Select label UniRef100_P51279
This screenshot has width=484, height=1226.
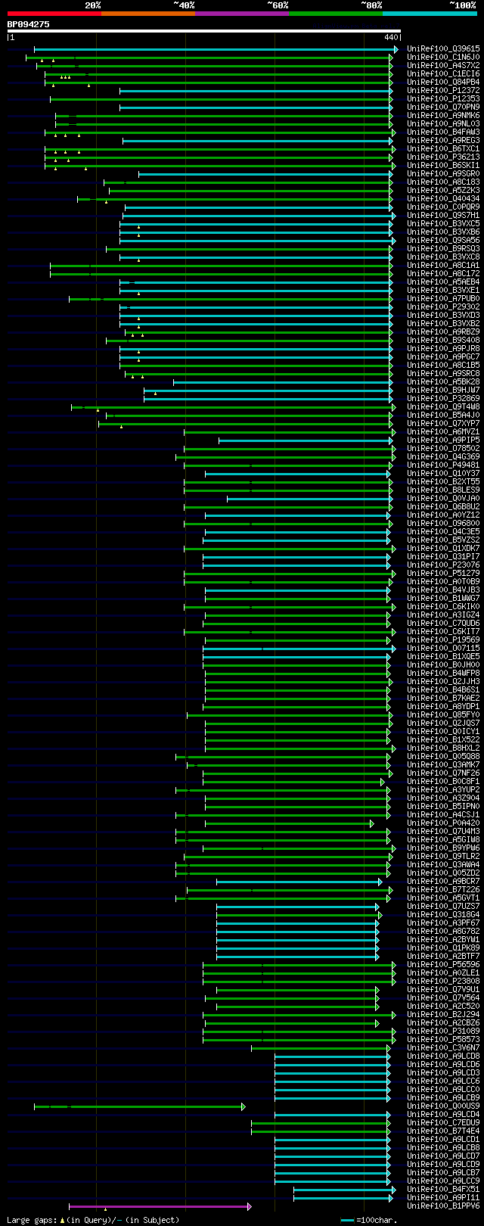click(443, 573)
